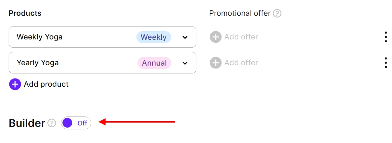The width and height of the screenshot is (392, 143).
Task: Click the Builder section heading
Action: pyautogui.click(x=27, y=123)
